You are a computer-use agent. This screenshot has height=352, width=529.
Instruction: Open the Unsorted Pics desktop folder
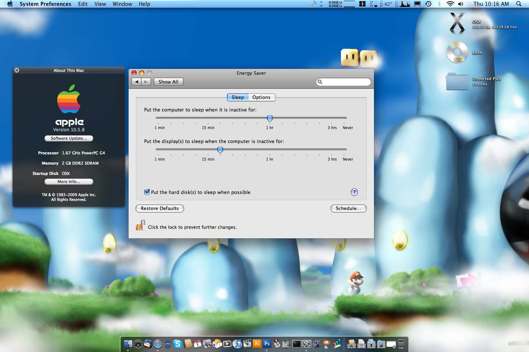tap(457, 81)
